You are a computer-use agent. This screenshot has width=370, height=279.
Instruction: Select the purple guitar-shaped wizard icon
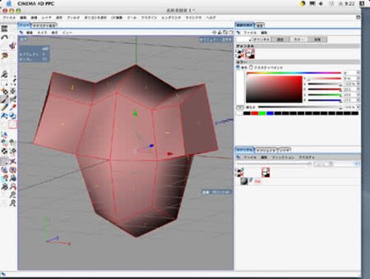coord(13,46)
